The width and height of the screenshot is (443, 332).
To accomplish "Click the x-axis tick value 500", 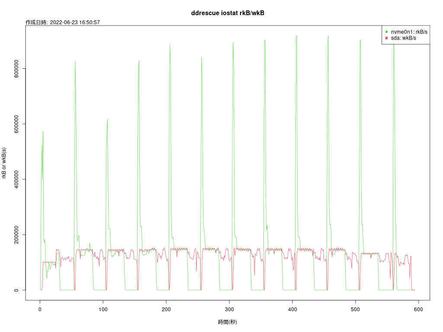I will coord(356,310).
